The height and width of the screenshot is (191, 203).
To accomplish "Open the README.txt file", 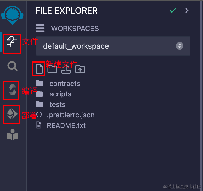I will pos(61,125).
